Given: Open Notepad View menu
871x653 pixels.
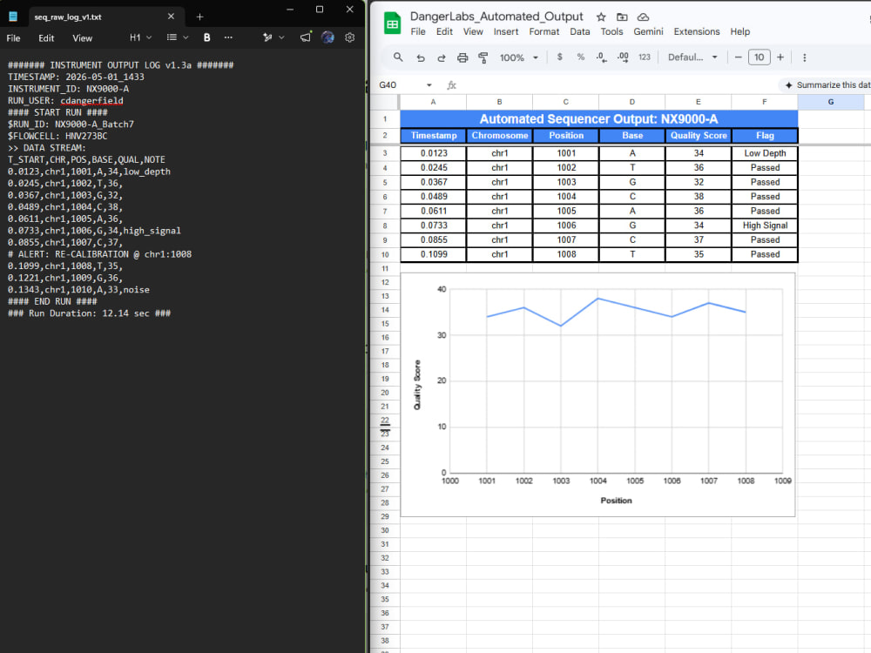Looking at the screenshot, I should click(x=82, y=38).
